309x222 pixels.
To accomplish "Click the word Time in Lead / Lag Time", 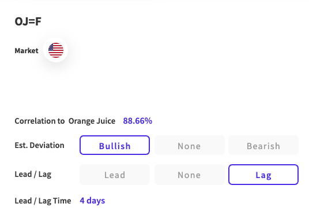I will click(x=63, y=201).
